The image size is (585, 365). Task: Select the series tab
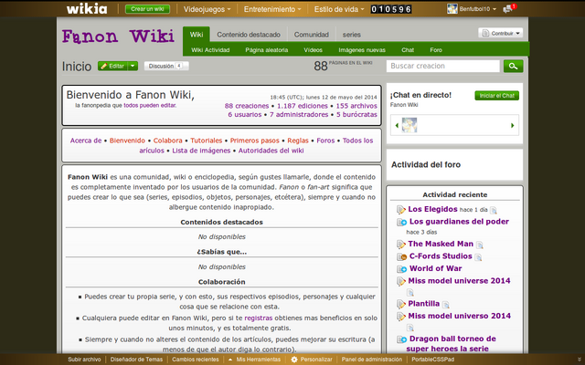click(351, 35)
